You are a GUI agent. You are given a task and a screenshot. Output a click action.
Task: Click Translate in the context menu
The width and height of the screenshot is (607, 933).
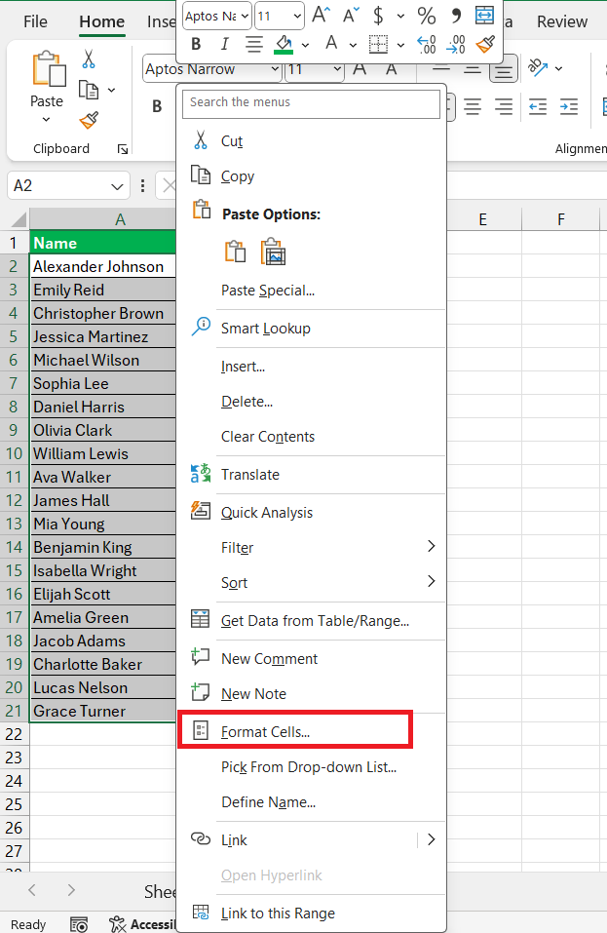312,475
